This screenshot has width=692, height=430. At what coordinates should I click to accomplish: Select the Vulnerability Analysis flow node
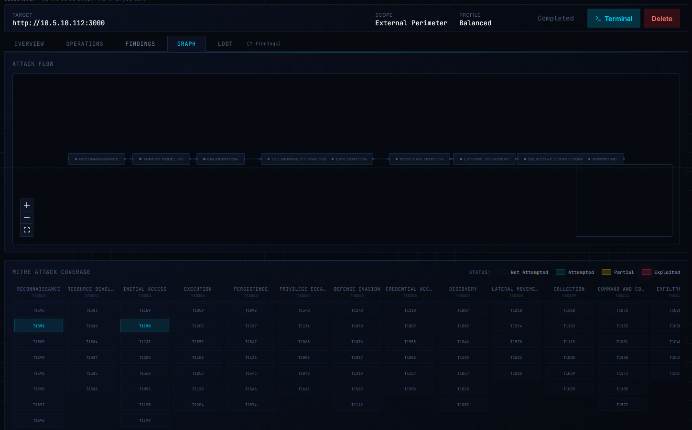(293, 159)
